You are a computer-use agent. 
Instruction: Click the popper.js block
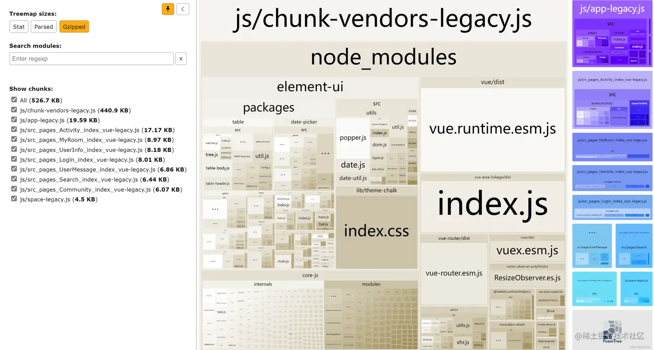(x=353, y=138)
